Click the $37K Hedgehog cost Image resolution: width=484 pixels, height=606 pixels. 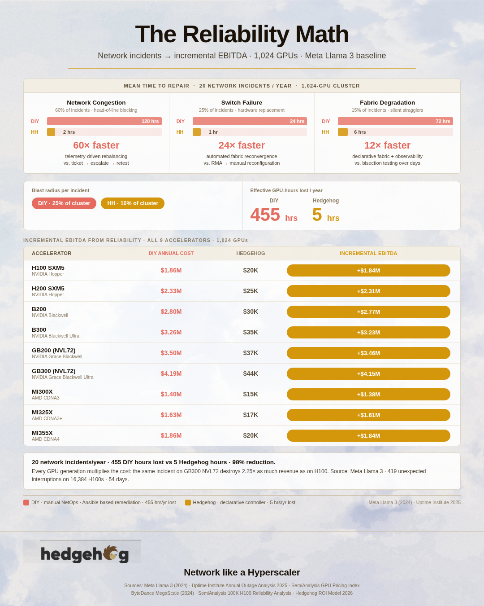point(251,353)
